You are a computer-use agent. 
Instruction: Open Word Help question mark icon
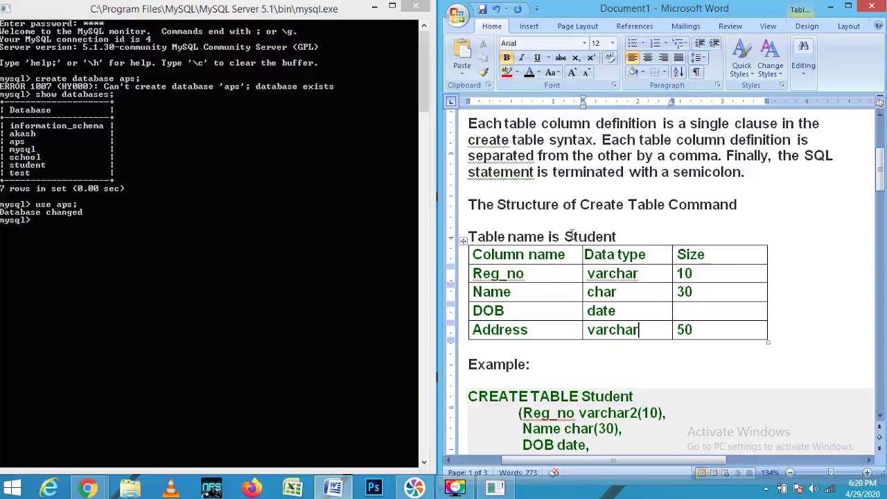[x=878, y=26]
